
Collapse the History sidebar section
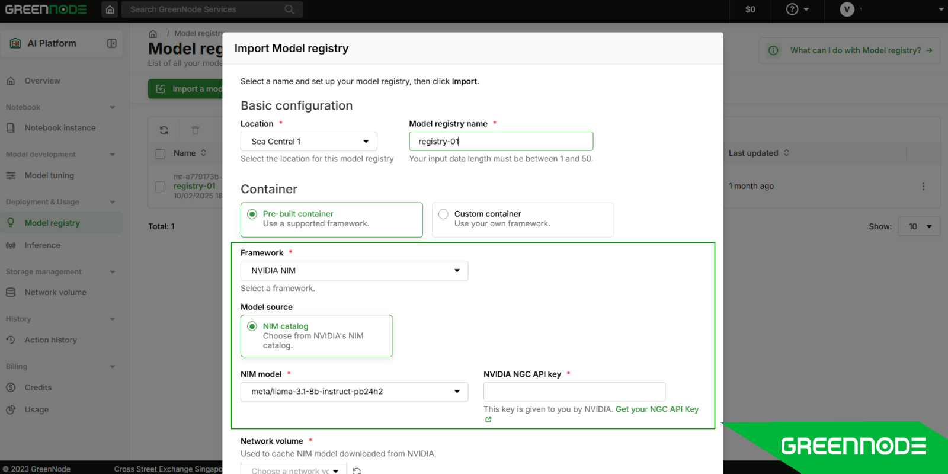(113, 319)
